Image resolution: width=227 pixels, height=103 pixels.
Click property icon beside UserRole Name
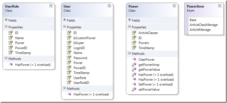click(x=11, y=38)
